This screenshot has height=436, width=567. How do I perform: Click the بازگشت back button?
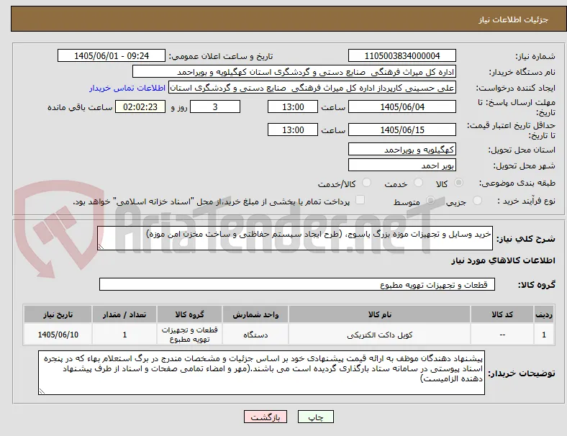click(x=266, y=417)
